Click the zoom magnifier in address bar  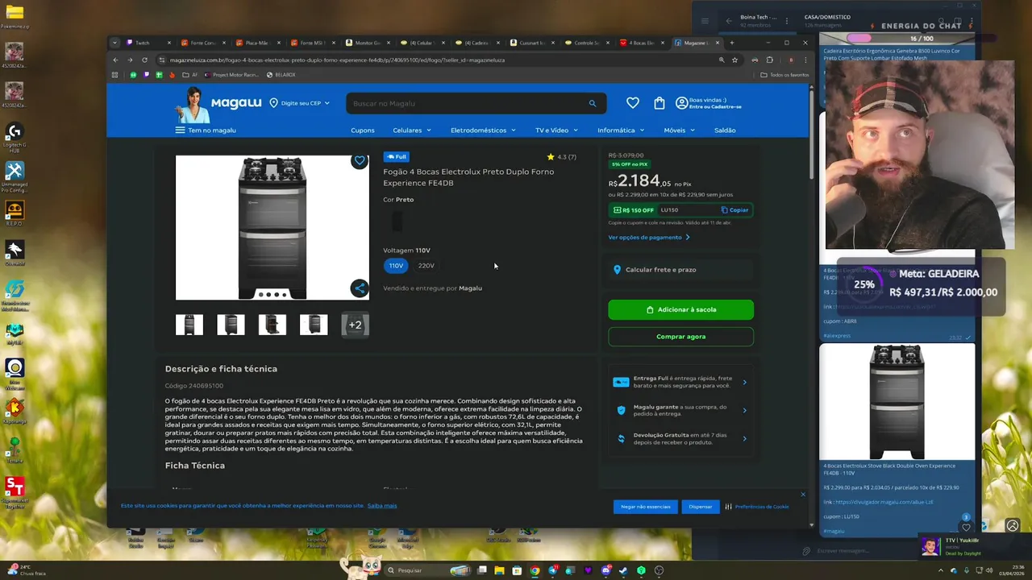[x=722, y=60]
